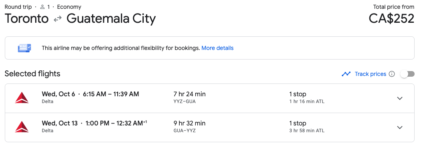Click the Delta logo on Oct 13 flight
Screen dimensions: 421x151
coord(22,127)
